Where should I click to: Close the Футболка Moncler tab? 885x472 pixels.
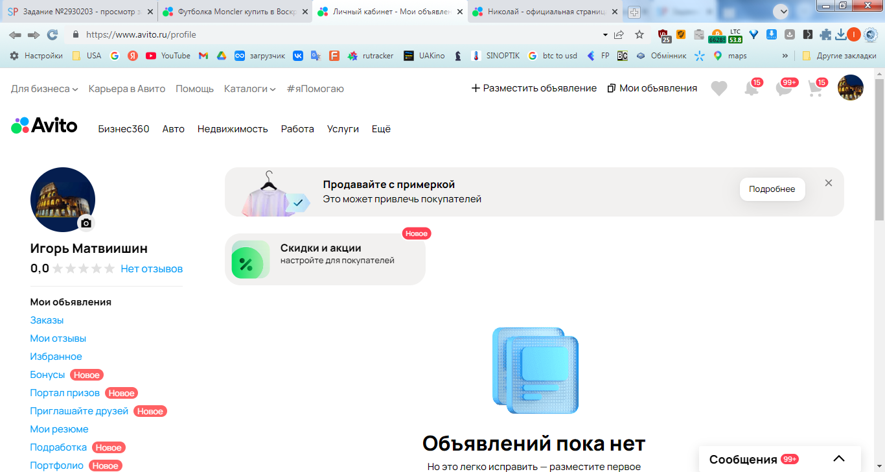(306, 12)
